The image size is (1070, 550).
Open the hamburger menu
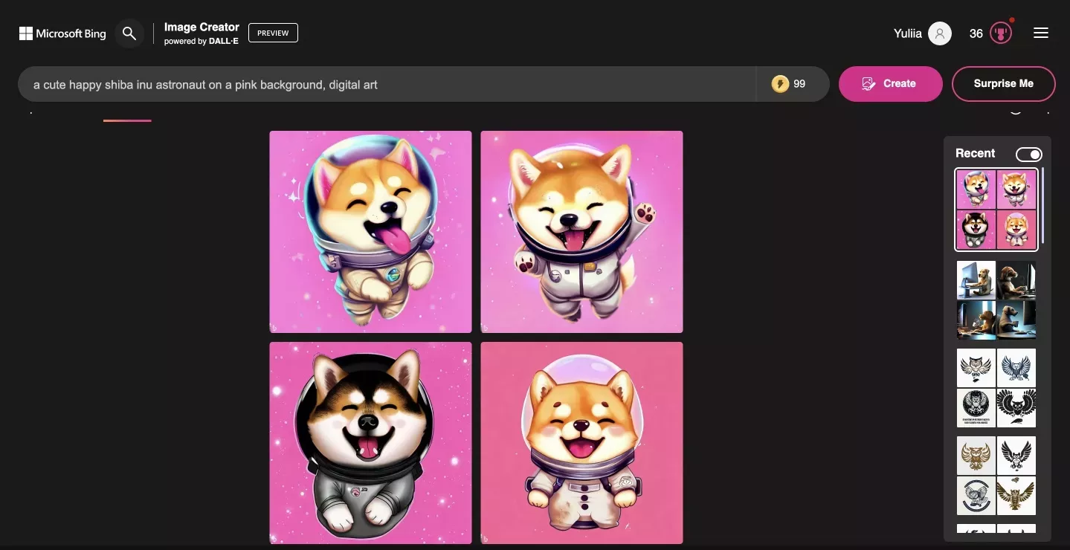(1041, 33)
